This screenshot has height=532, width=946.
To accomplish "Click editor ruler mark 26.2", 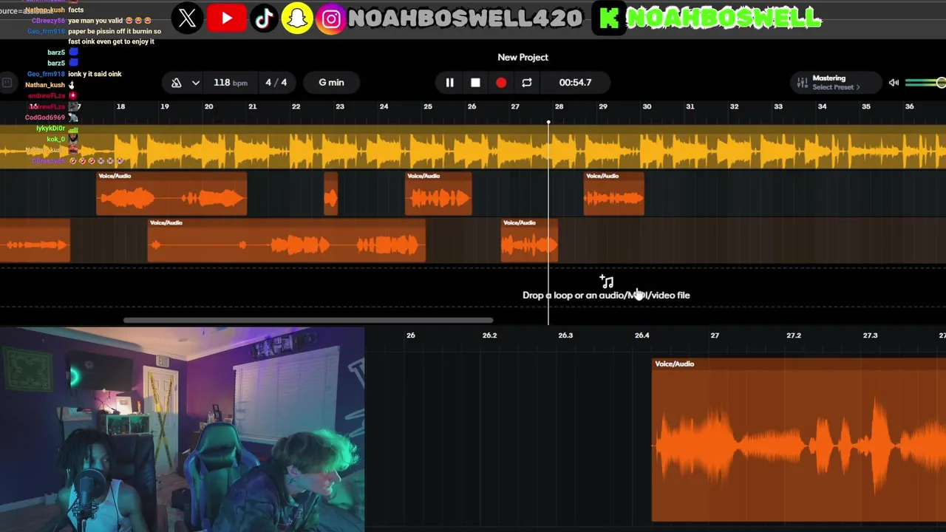I will [489, 335].
